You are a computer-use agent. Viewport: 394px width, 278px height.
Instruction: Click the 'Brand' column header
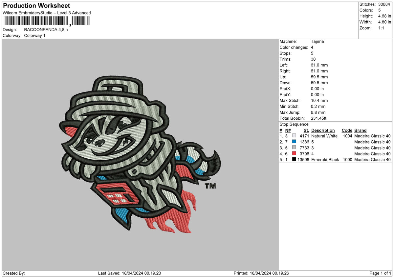[x=361, y=130]
